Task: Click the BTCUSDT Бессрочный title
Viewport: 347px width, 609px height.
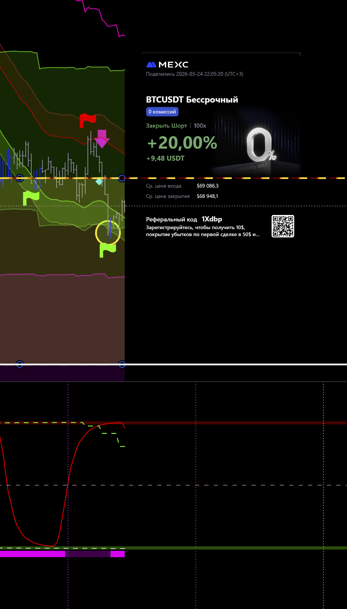Action: pos(192,100)
